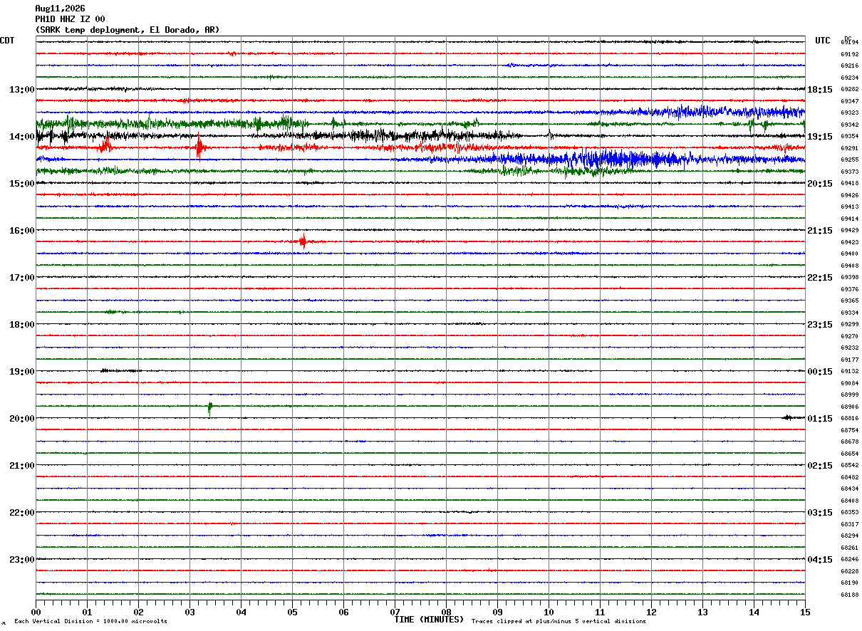Image resolution: width=862 pixels, height=631 pixels.
Task: Click the 14:00 CDT time label
Action: (21, 137)
